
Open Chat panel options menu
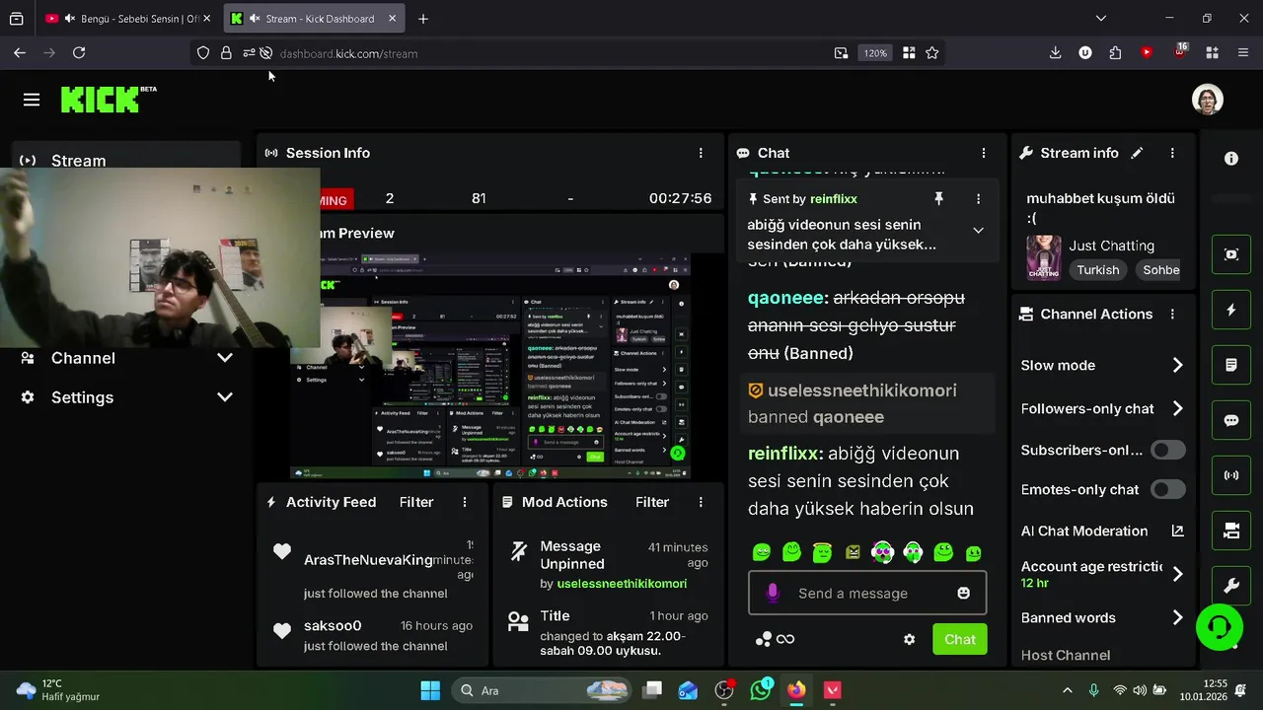click(983, 153)
